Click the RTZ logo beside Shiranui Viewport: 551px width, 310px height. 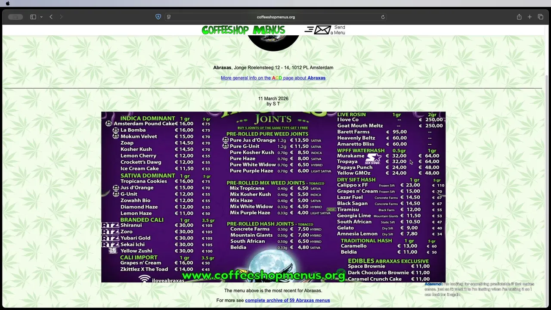pos(110,225)
